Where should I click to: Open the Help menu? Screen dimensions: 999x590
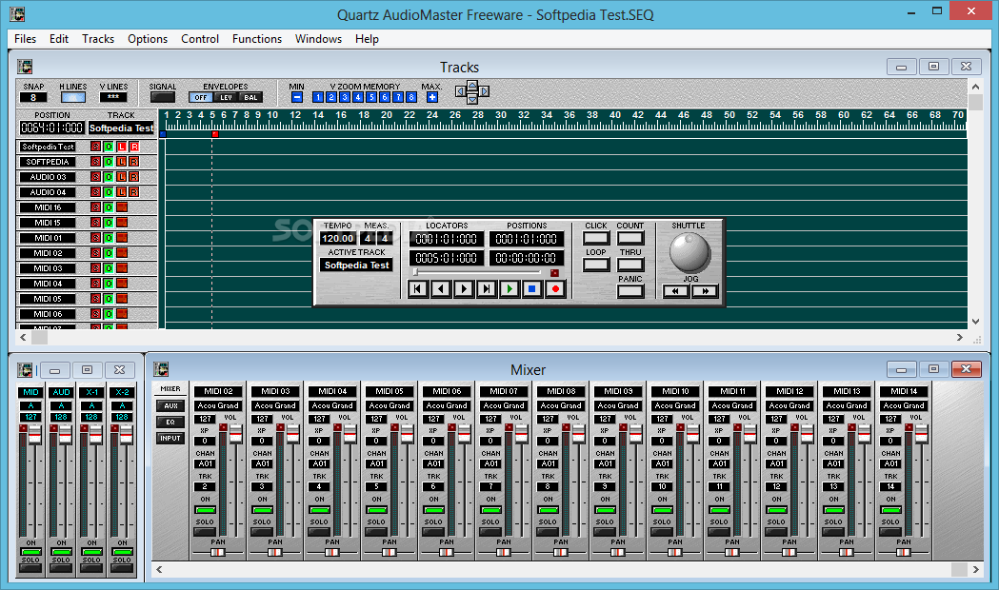[x=367, y=39]
